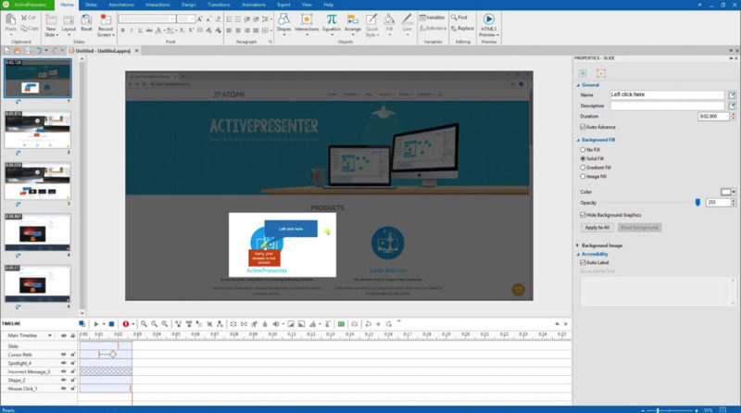The image size is (741, 413).
Task: Select slide 3 thumbnail in the slide panel
Action: 37,180
